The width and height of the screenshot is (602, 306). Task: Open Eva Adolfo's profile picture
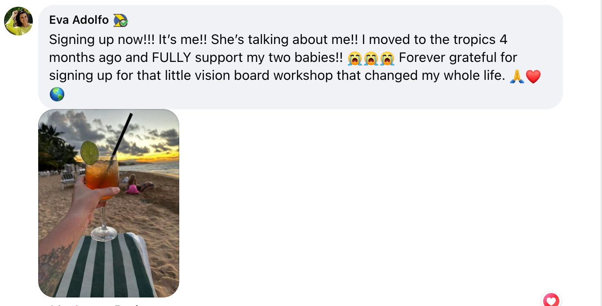[18, 21]
